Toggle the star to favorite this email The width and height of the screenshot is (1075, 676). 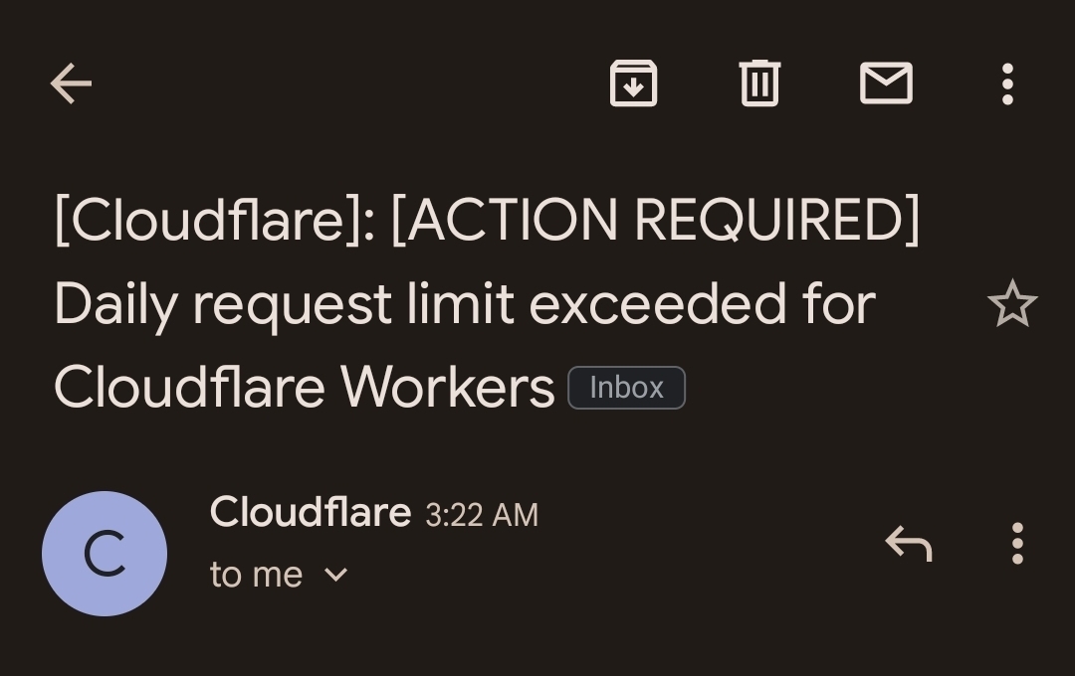(1011, 304)
